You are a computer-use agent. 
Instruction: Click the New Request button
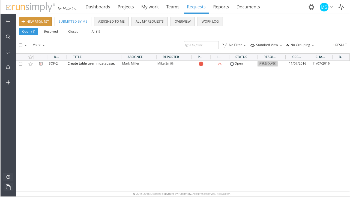click(x=35, y=22)
